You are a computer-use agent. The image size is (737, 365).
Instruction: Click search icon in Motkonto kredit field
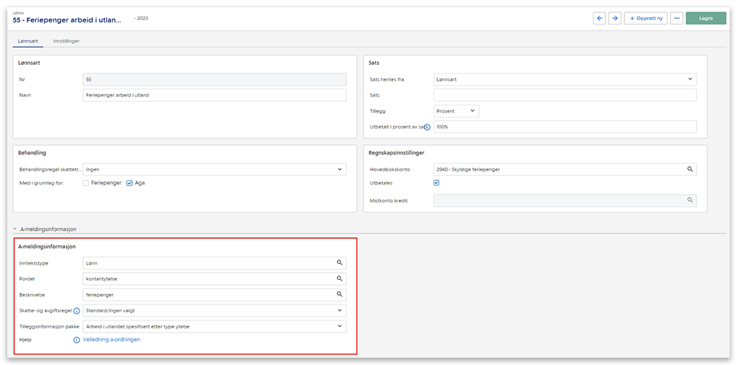point(690,200)
